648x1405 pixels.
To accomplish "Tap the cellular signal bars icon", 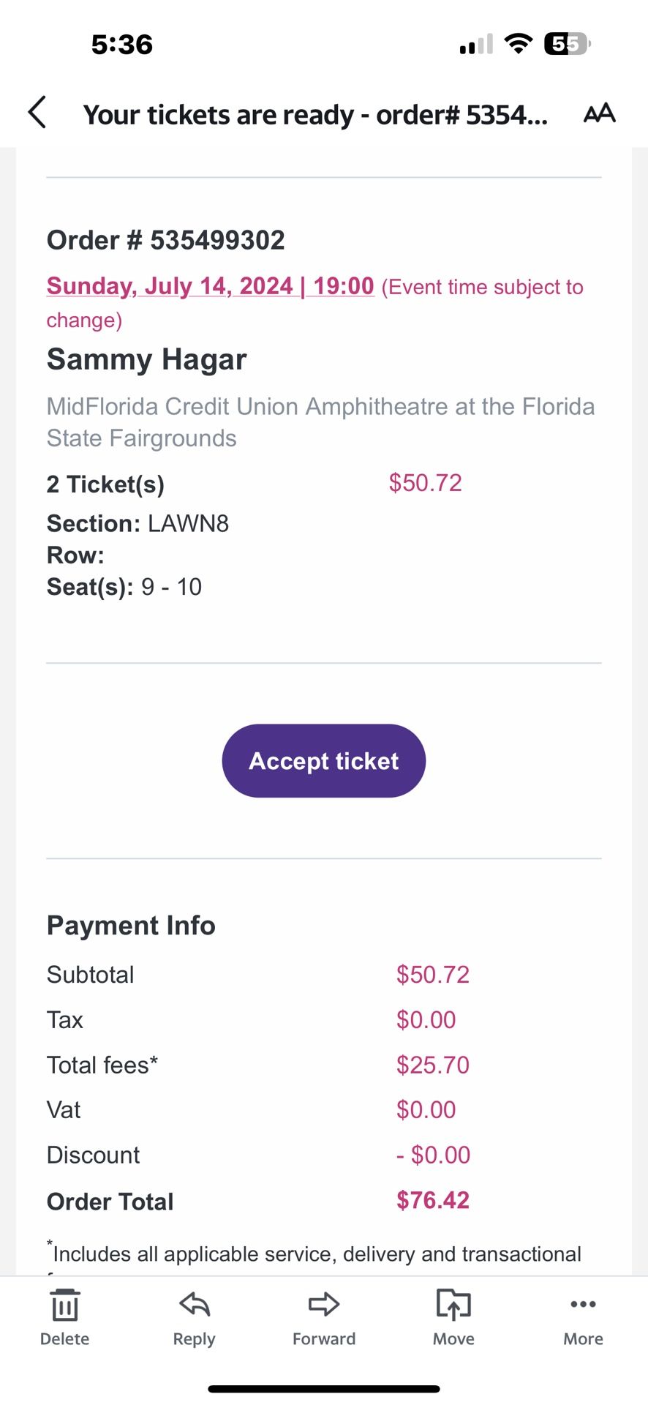I will coord(476,45).
